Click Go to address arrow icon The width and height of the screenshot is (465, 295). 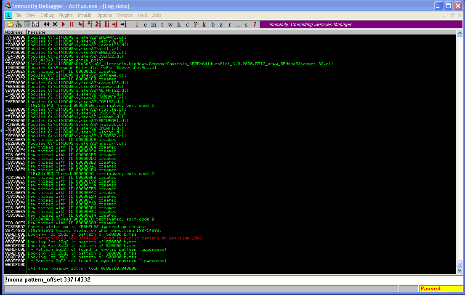click(x=123, y=24)
